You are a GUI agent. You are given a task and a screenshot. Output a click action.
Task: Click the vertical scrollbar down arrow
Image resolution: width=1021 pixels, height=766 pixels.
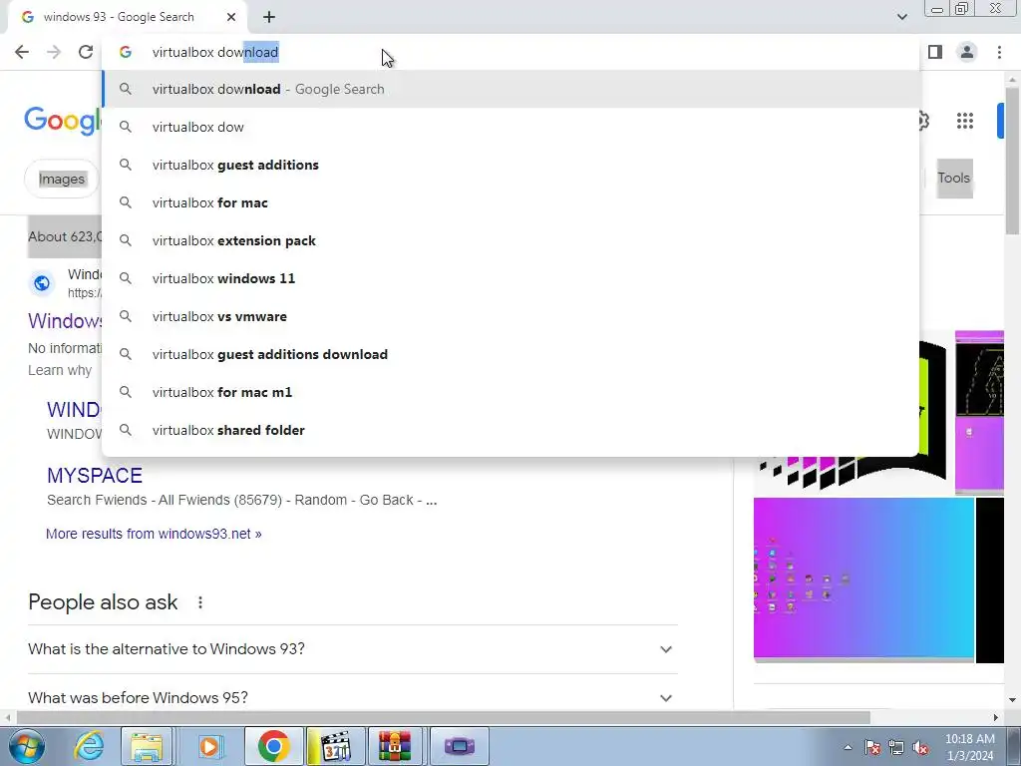tap(1012, 700)
